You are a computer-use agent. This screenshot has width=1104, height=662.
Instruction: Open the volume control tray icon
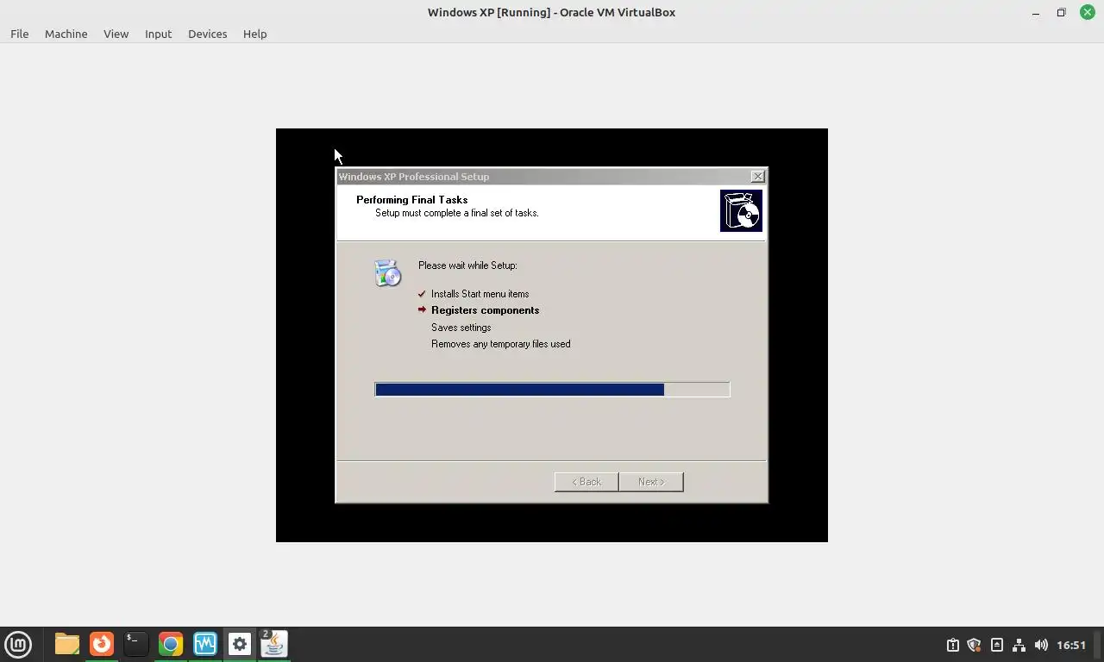[1041, 645]
